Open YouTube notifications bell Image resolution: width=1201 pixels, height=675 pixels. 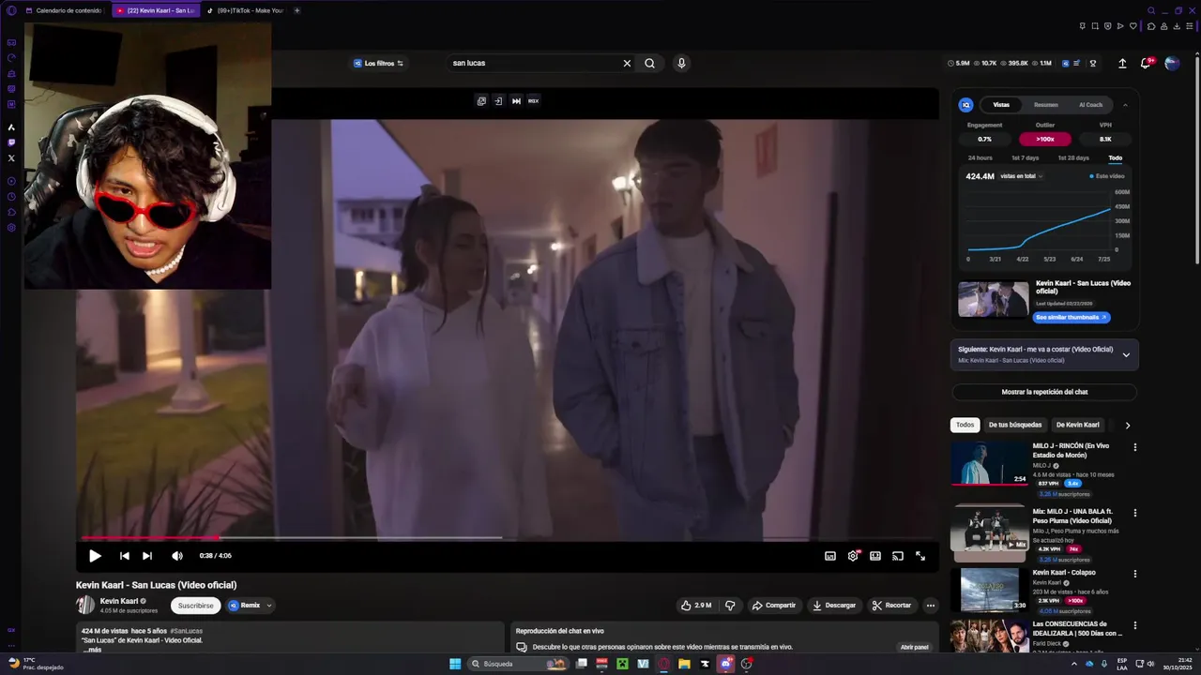pos(1146,63)
